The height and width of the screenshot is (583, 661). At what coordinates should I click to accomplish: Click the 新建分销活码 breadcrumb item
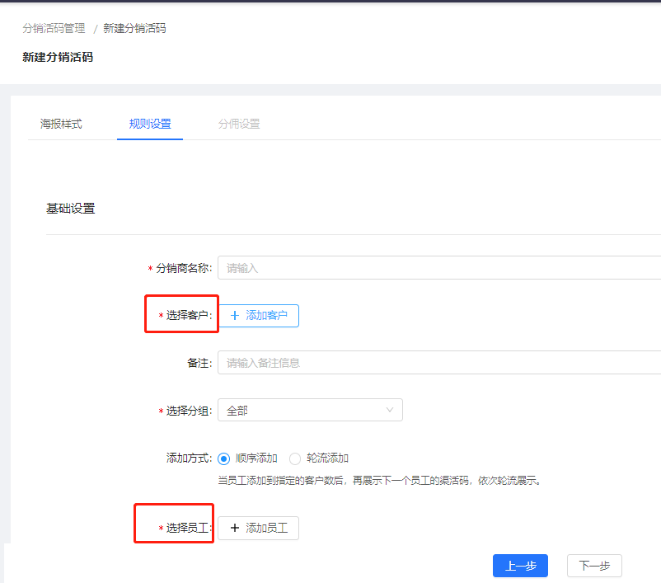pyautogui.click(x=134, y=28)
